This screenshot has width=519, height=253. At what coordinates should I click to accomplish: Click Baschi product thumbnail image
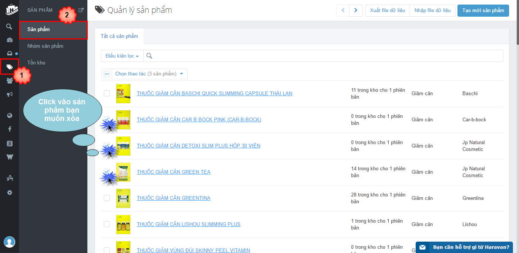[x=123, y=93]
